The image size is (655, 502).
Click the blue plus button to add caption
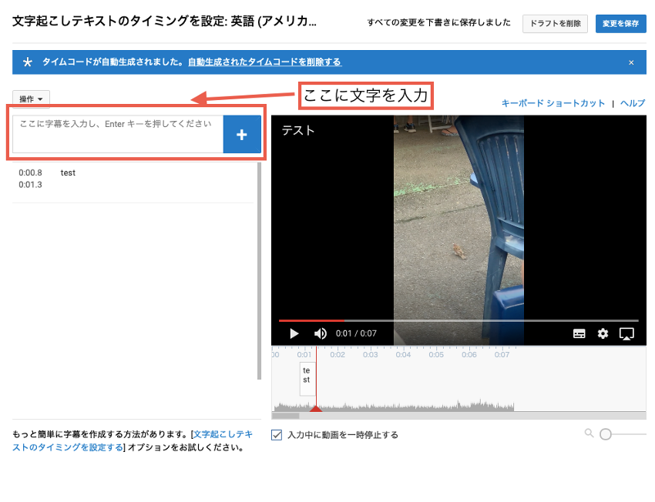point(241,135)
